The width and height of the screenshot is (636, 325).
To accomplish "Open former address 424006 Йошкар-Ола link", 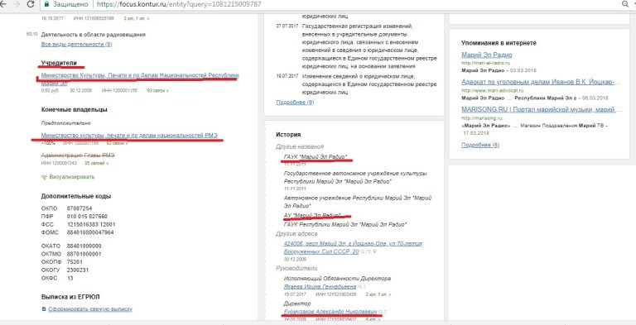I will 354,247.
